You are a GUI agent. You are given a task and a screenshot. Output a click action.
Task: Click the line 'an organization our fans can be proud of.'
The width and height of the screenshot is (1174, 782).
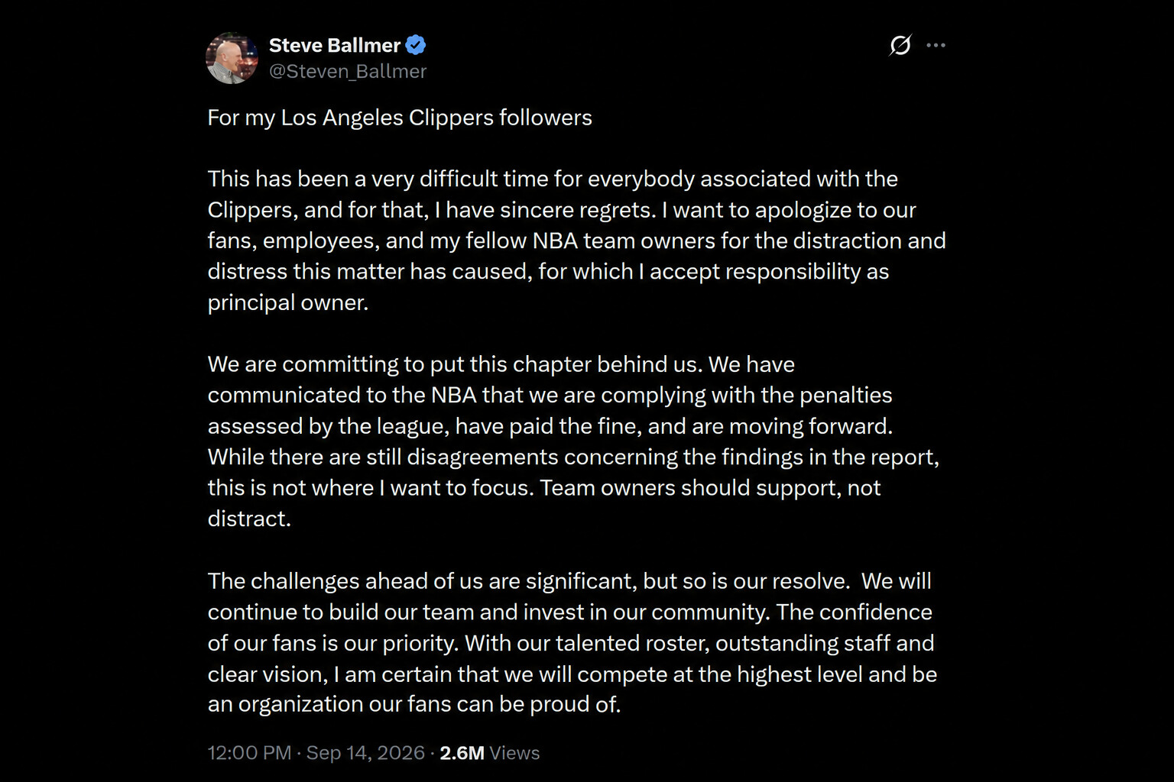[x=414, y=704]
